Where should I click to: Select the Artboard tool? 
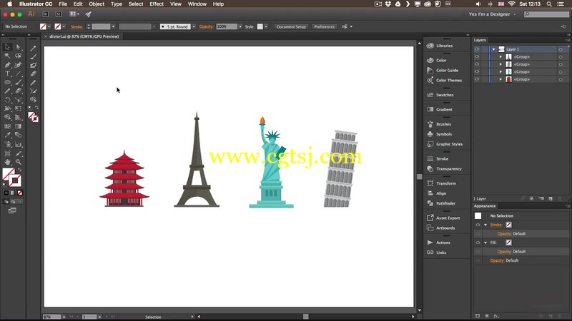click(7, 153)
